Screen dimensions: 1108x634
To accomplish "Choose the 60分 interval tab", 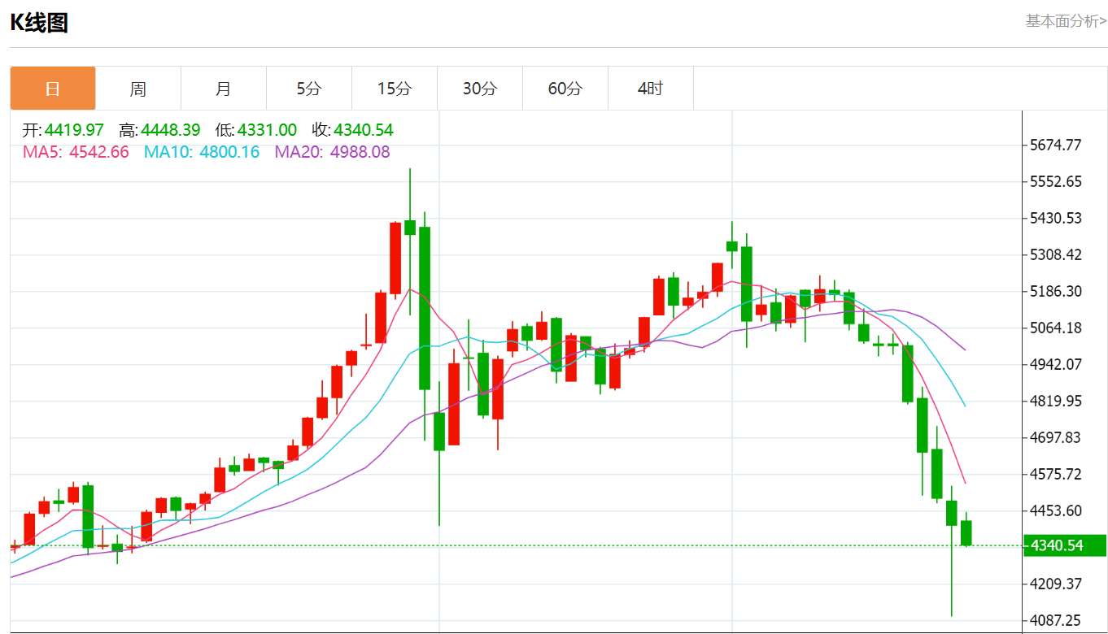I will (x=565, y=89).
